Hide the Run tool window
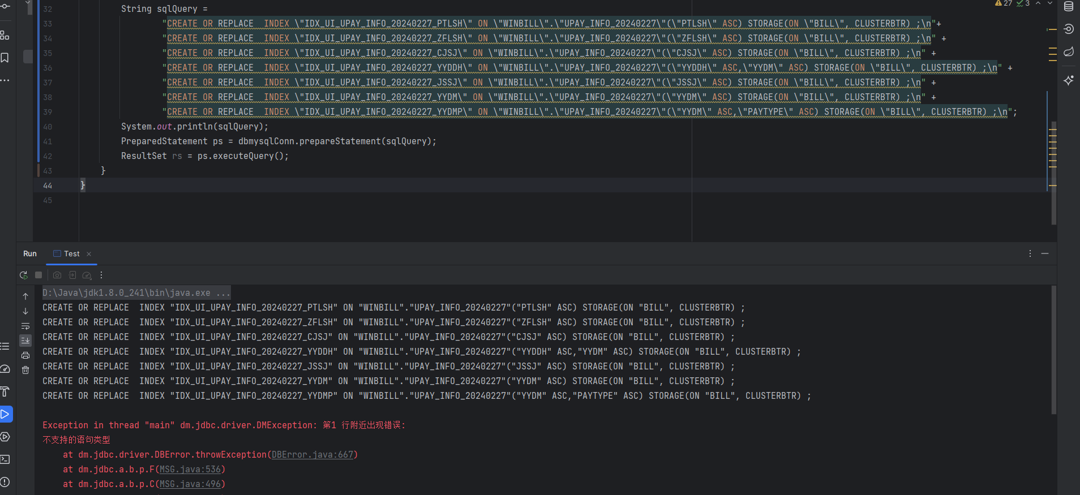This screenshot has height=495, width=1080. point(1045,253)
